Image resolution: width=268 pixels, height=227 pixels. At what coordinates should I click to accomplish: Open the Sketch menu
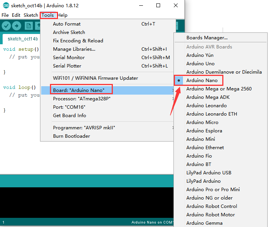tap(30, 15)
